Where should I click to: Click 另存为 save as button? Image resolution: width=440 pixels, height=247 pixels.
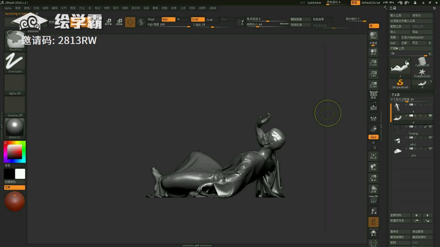[422, 15]
